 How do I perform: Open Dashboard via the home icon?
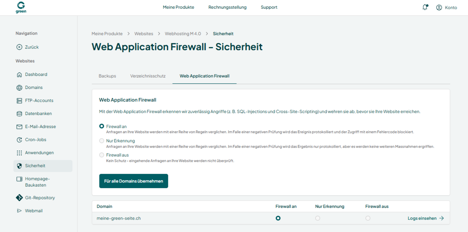[x=19, y=74]
